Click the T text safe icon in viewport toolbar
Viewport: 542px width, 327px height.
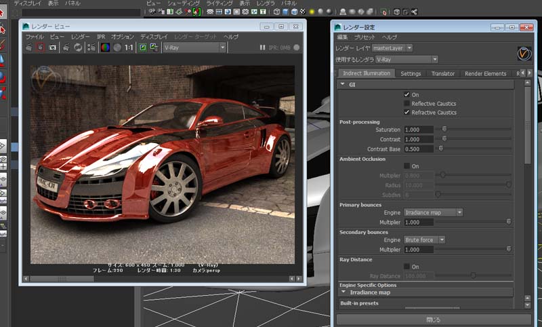click(x=263, y=12)
